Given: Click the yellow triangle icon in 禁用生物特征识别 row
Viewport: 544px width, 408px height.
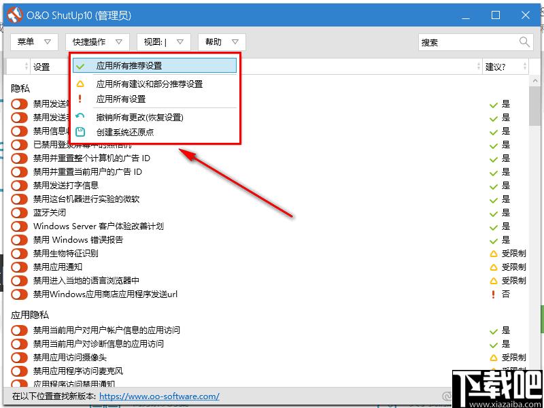Looking at the screenshot, I should [x=493, y=254].
